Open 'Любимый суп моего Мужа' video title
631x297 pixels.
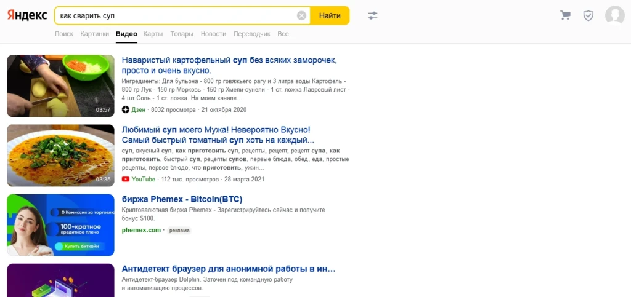tap(218, 135)
